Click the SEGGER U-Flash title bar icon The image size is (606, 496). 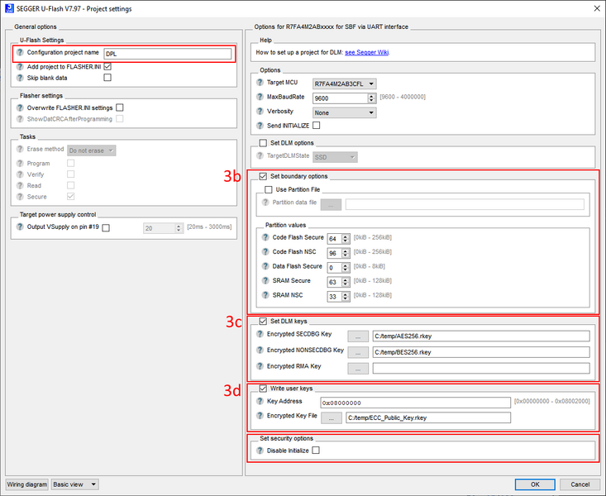pyautogui.click(x=9, y=8)
